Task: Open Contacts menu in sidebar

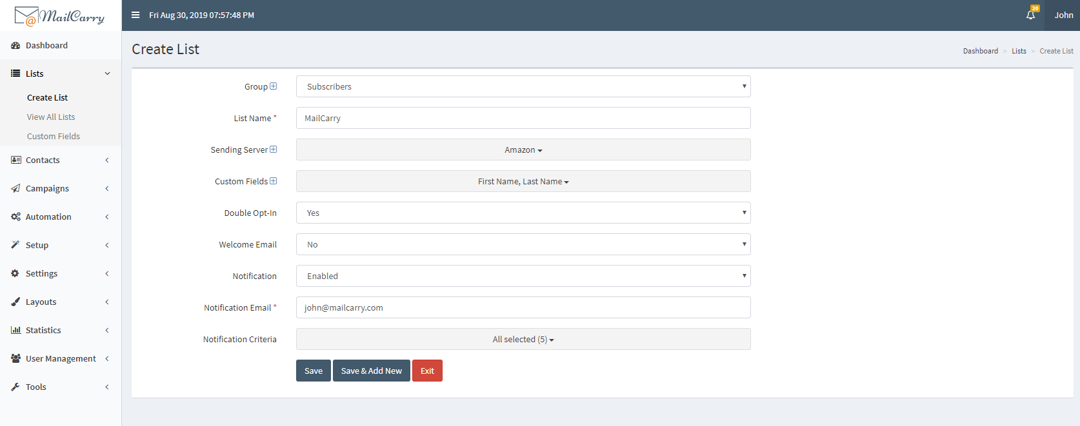Action: tap(61, 160)
